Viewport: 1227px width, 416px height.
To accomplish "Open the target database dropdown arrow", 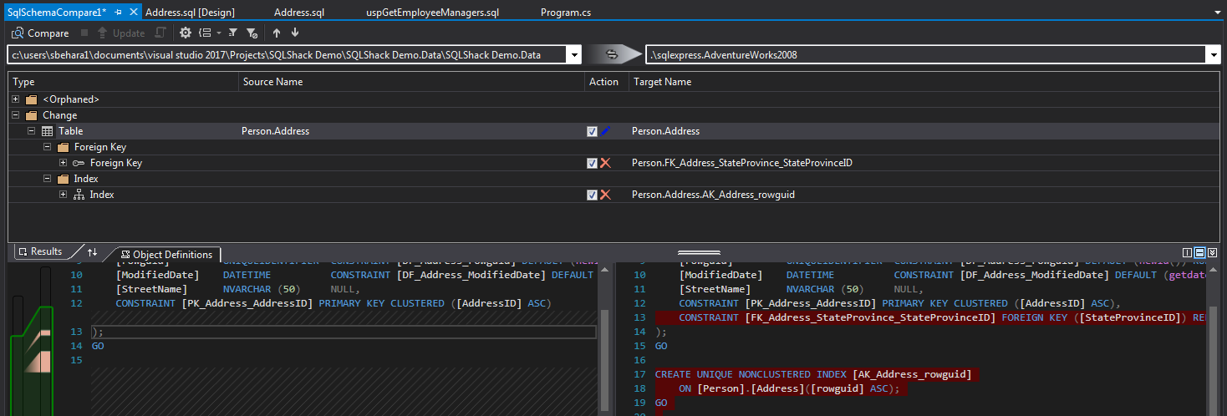I will pos(1212,55).
